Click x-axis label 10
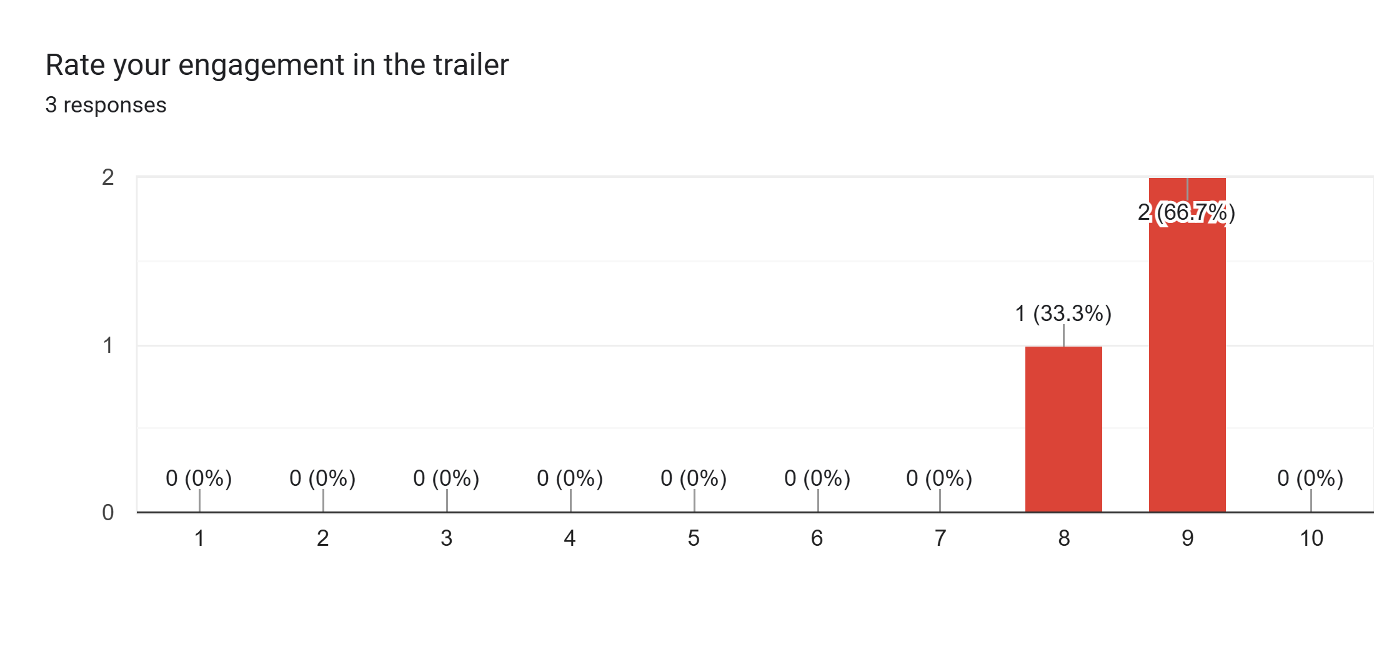Screen dimensions: 1374x652 pyautogui.click(x=1312, y=538)
